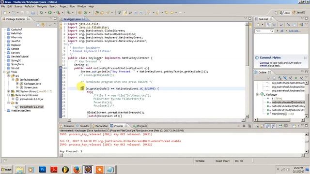Click the Run (green play) toolbar icon
This screenshot has width=310, height=174.
(x=50, y=13)
